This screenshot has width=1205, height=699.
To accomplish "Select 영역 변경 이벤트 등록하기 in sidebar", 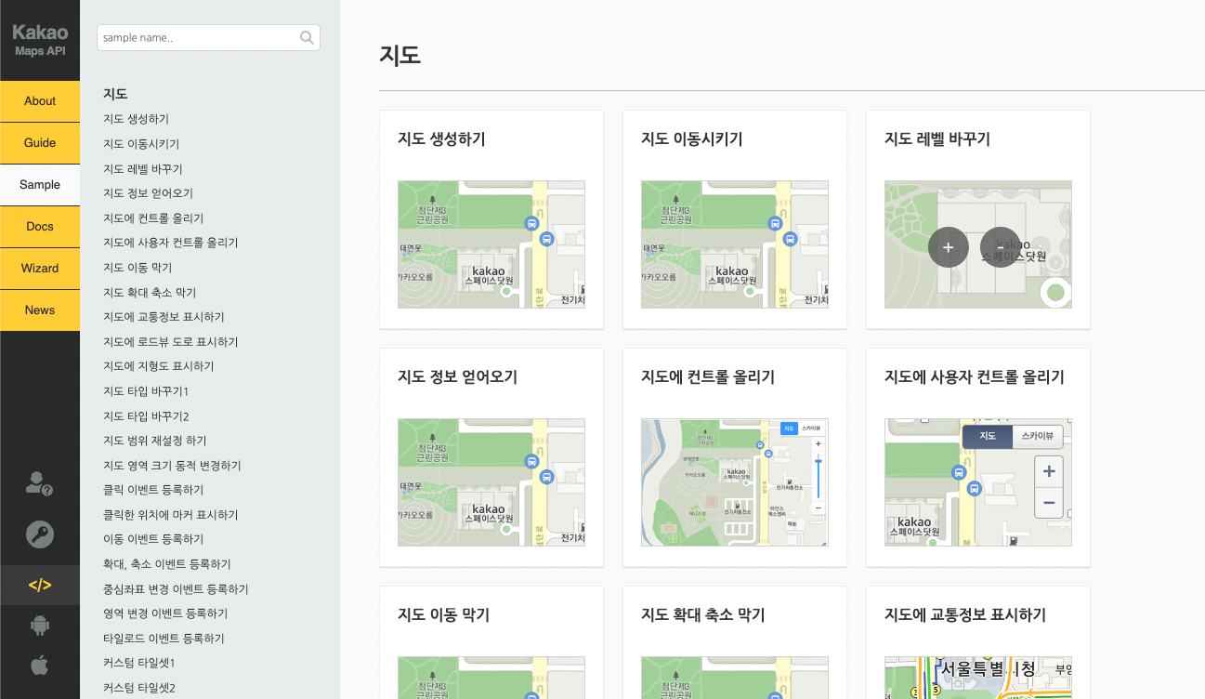I will coord(165,613).
